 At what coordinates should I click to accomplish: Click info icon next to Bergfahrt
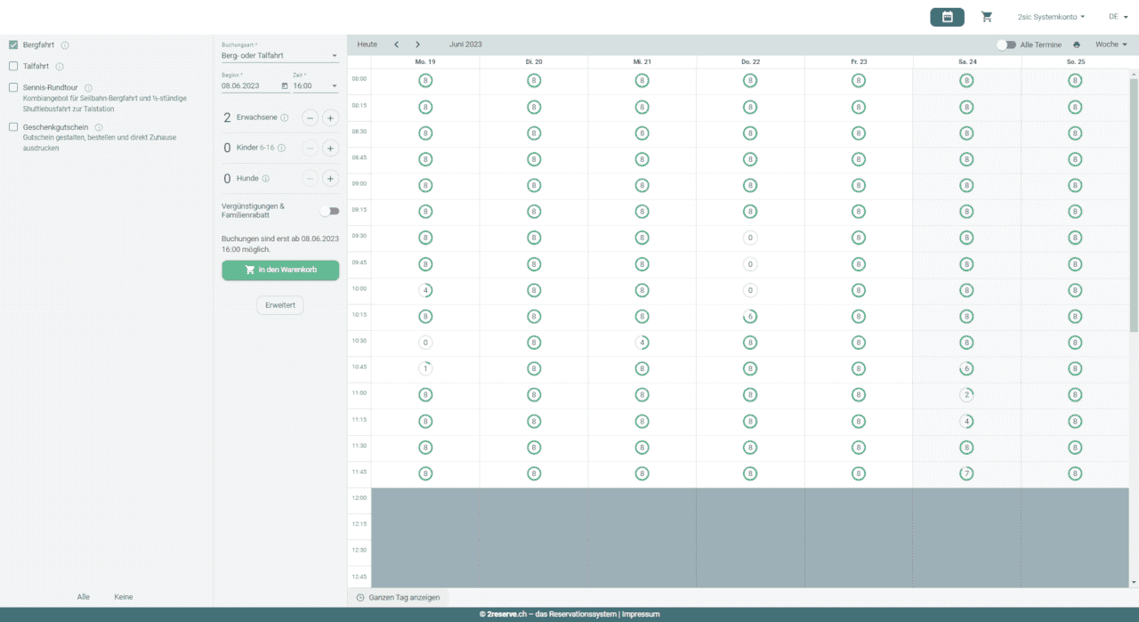point(65,45)
